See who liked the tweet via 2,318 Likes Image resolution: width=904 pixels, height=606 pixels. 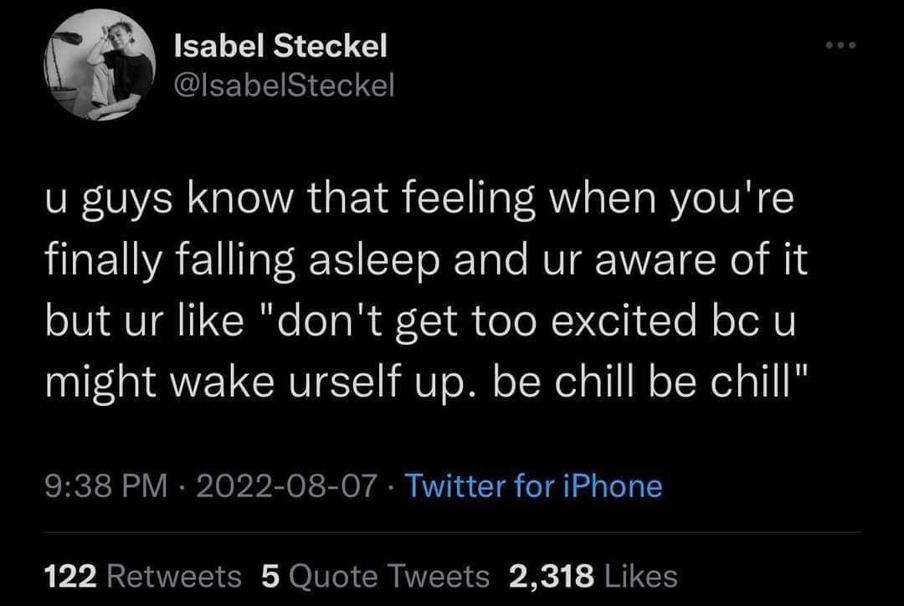coord(594,576)
